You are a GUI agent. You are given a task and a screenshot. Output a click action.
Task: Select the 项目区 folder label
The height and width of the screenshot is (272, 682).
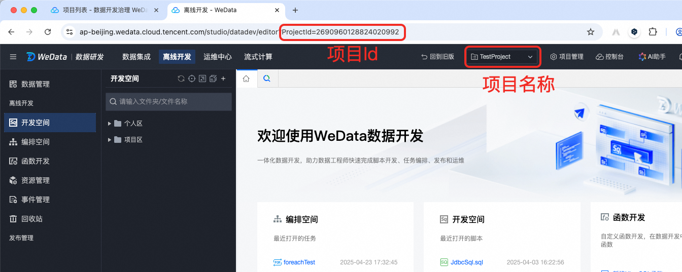133,140
